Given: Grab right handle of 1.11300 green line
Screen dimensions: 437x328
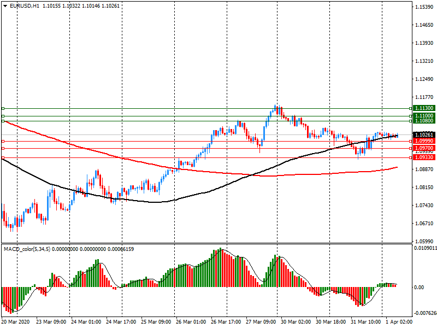Looking at the screenshot, I should pos(411,108).
